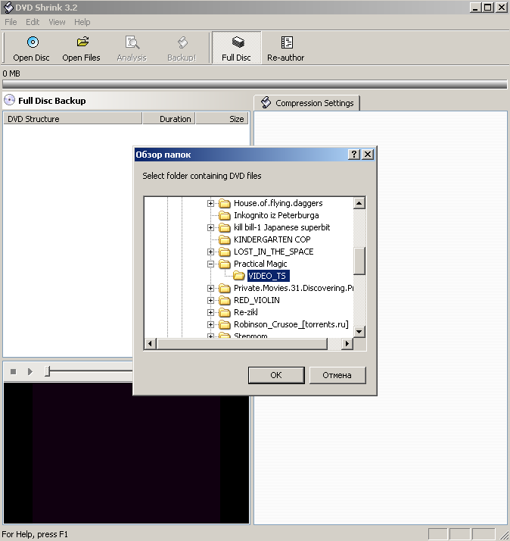Open the File menu
Image resolution: width=510 pixels, height=541 pixels.
[11, 22]
